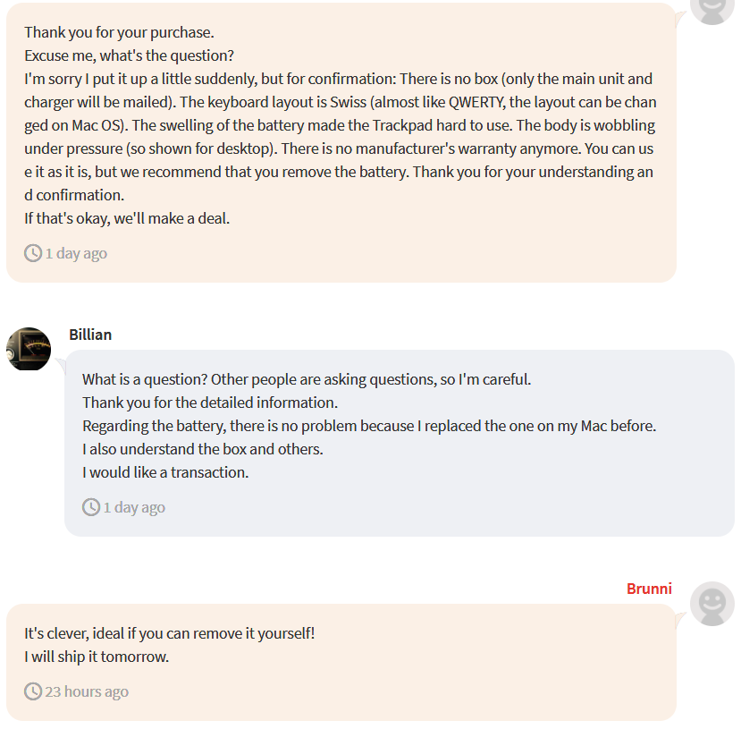Viewport: 741px width, 729px height.
Task: Click the 23 hours ago timestamp
Action: (x=87, y=691)
